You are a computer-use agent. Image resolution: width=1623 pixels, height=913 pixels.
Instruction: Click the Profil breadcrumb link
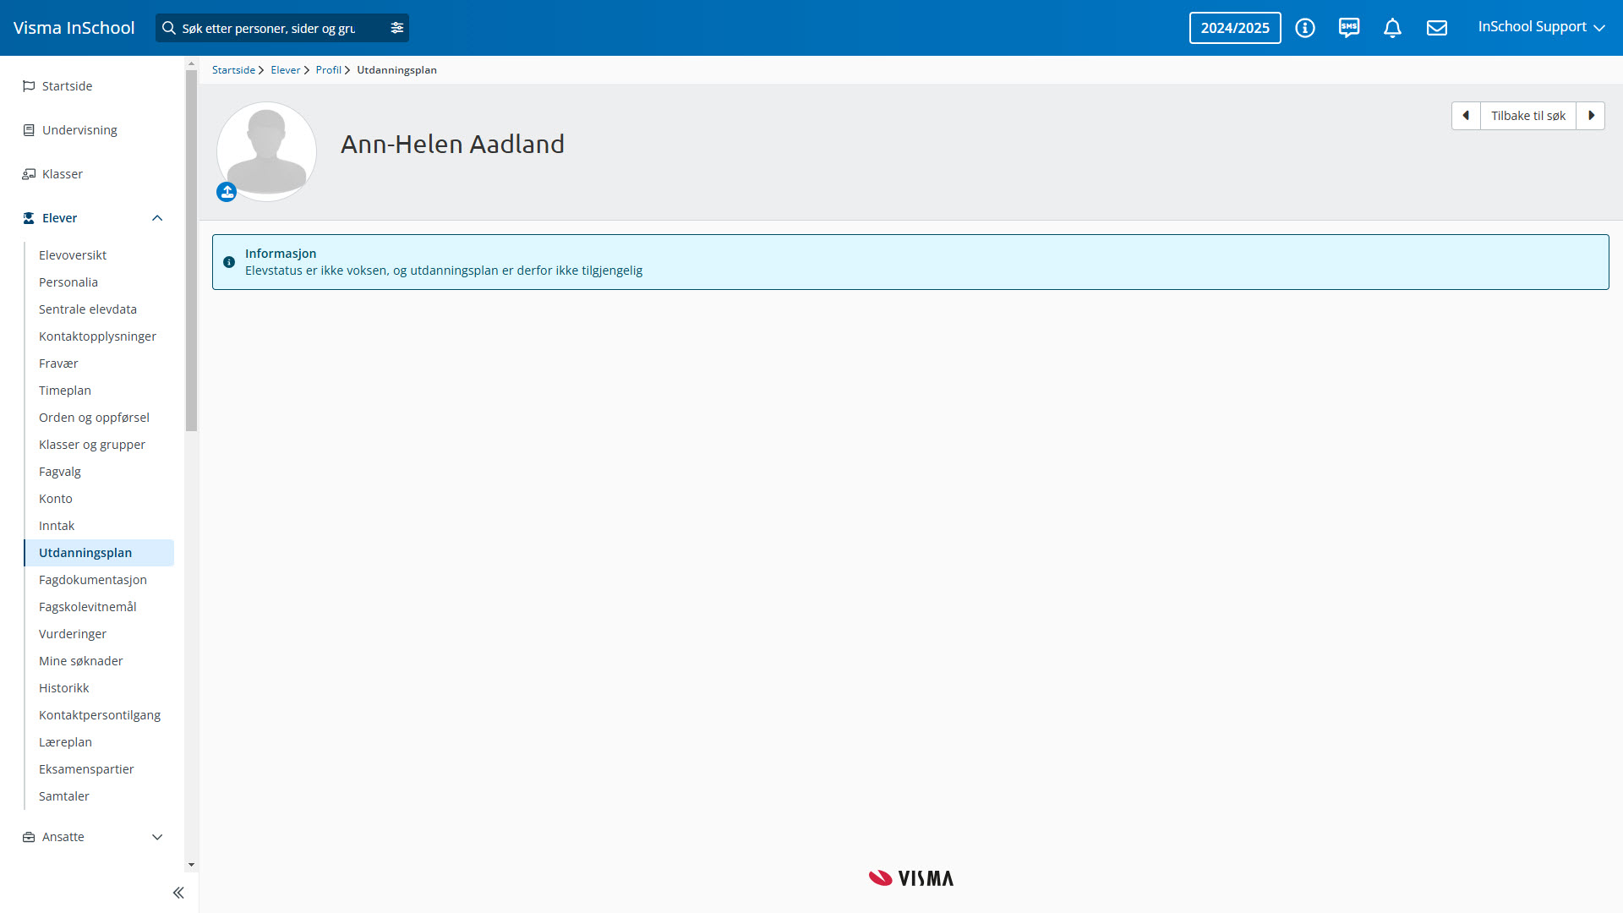(x=328, y=70)
